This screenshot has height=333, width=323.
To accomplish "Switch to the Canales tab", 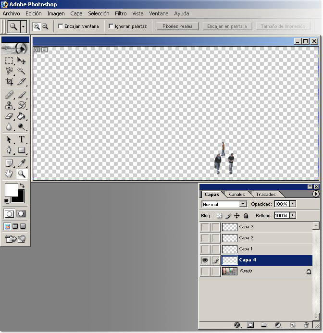I will 236,195.
